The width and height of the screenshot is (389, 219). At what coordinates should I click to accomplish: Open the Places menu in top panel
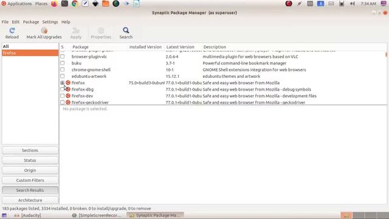click(41, 4)
